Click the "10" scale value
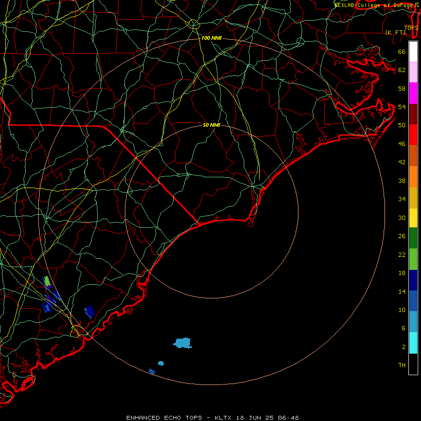The height and width of the screenshot is (421, 421). [x=402, y=310]
